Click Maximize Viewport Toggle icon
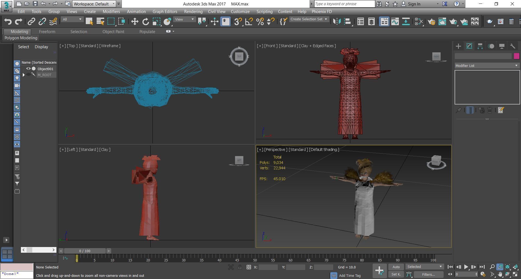Image resolution: width=521 pixels, height=279 pixels. coord(515,274)
